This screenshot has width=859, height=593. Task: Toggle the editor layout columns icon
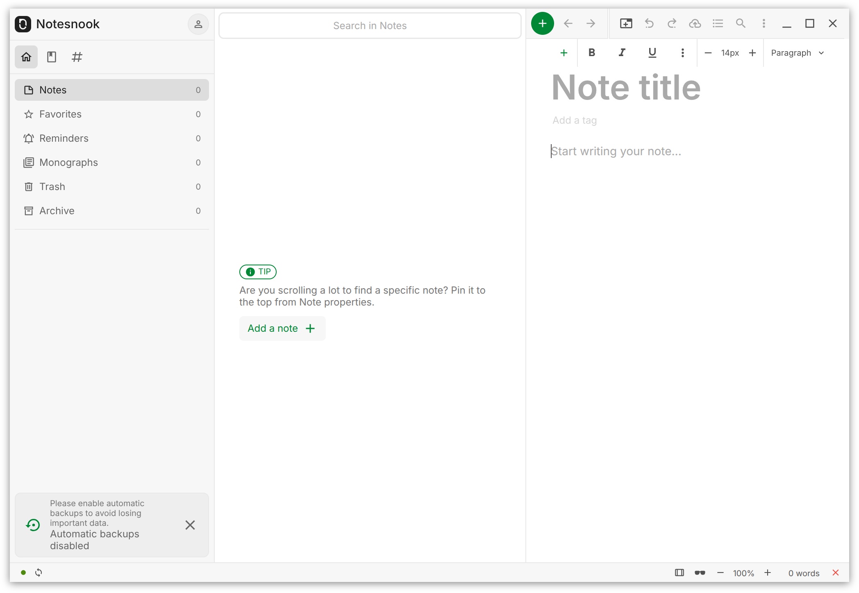click(x=679, y=573)
